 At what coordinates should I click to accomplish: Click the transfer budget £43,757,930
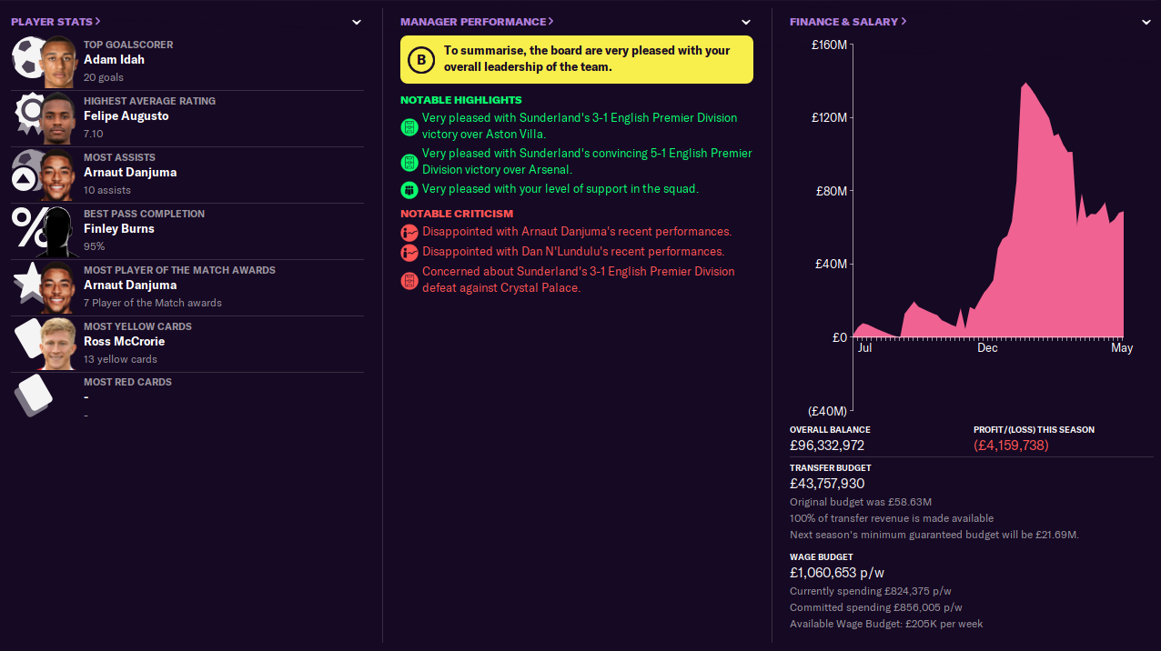coord(827,484)
